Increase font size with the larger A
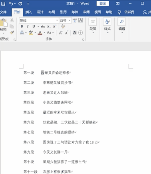This screenshot has width=151, height=174. pos(61,32)
